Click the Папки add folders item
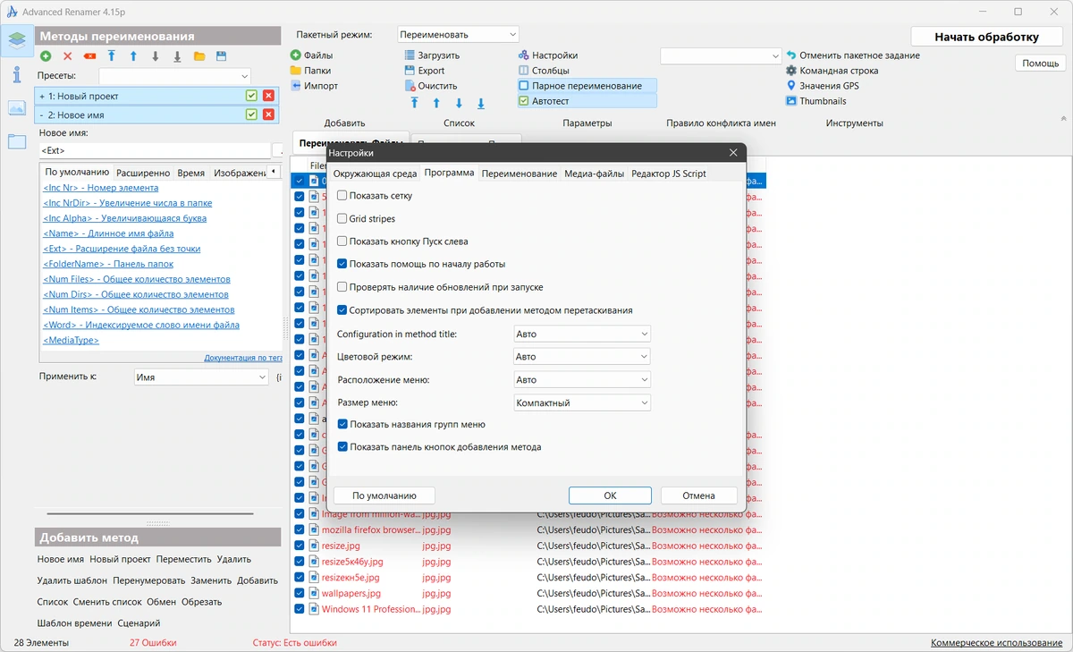1073x652 pixels. coord(310,71)
